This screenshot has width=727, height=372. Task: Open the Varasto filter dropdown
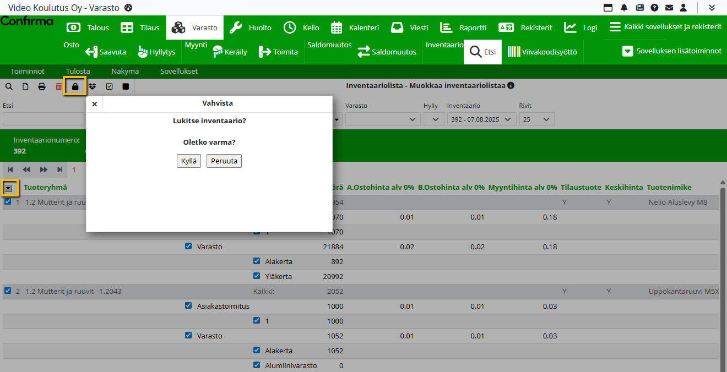381,119
